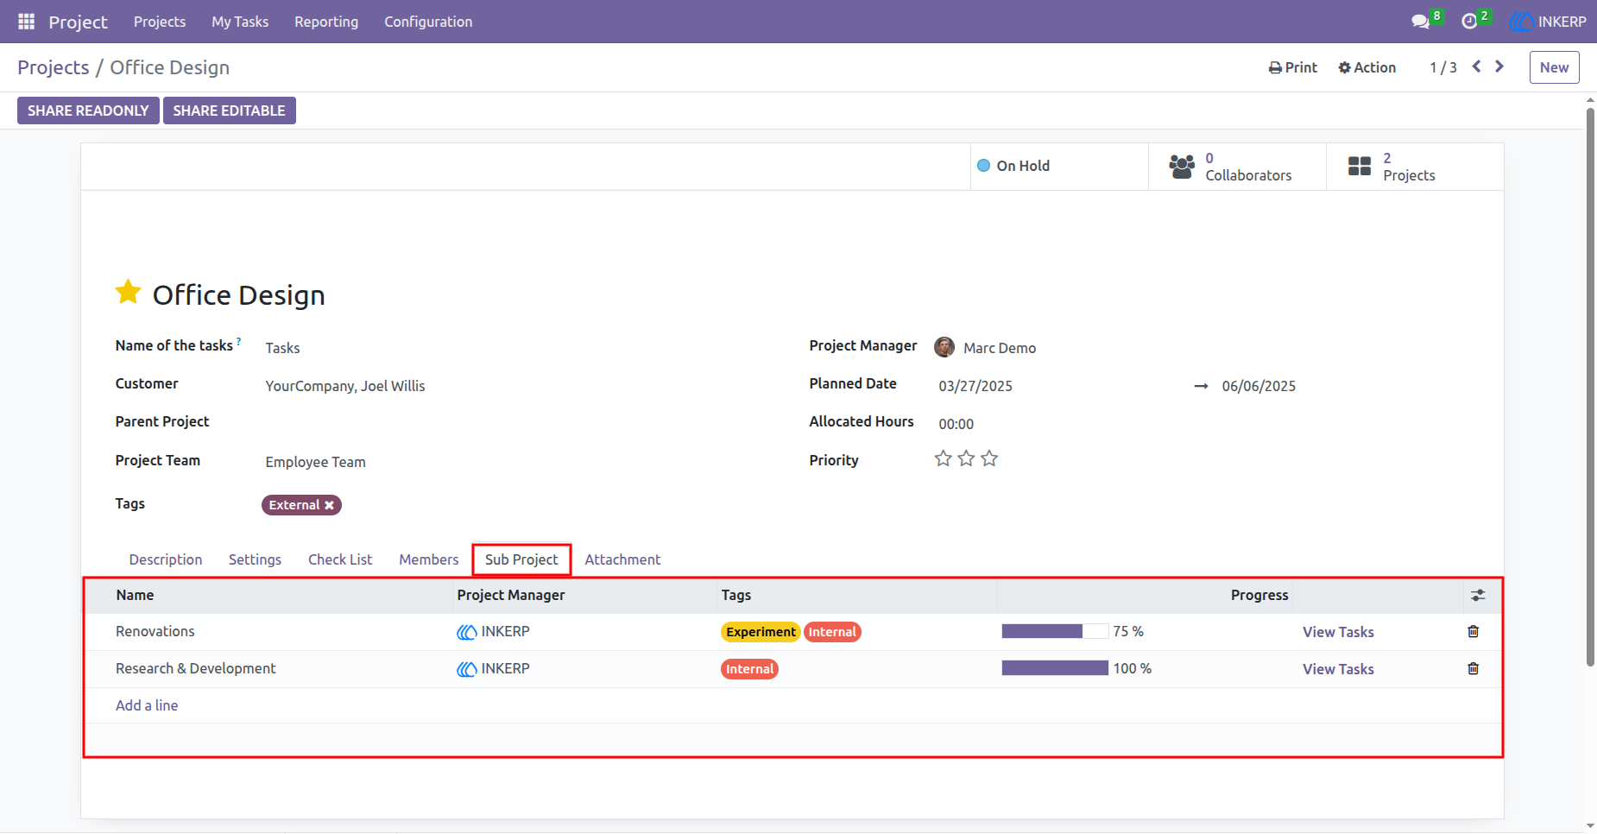Open the Projects menu in the top bar
Viewport: 1597px width, 834px height.
(x=160, y=22)
